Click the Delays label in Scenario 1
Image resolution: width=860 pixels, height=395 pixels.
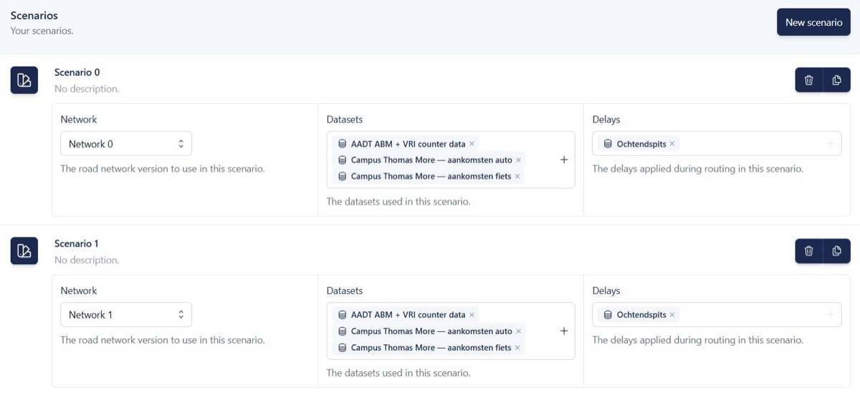coord(606,291)
